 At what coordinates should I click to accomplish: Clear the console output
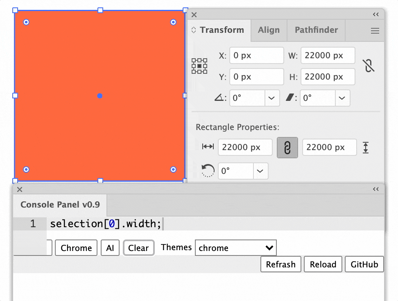[138, 248]
